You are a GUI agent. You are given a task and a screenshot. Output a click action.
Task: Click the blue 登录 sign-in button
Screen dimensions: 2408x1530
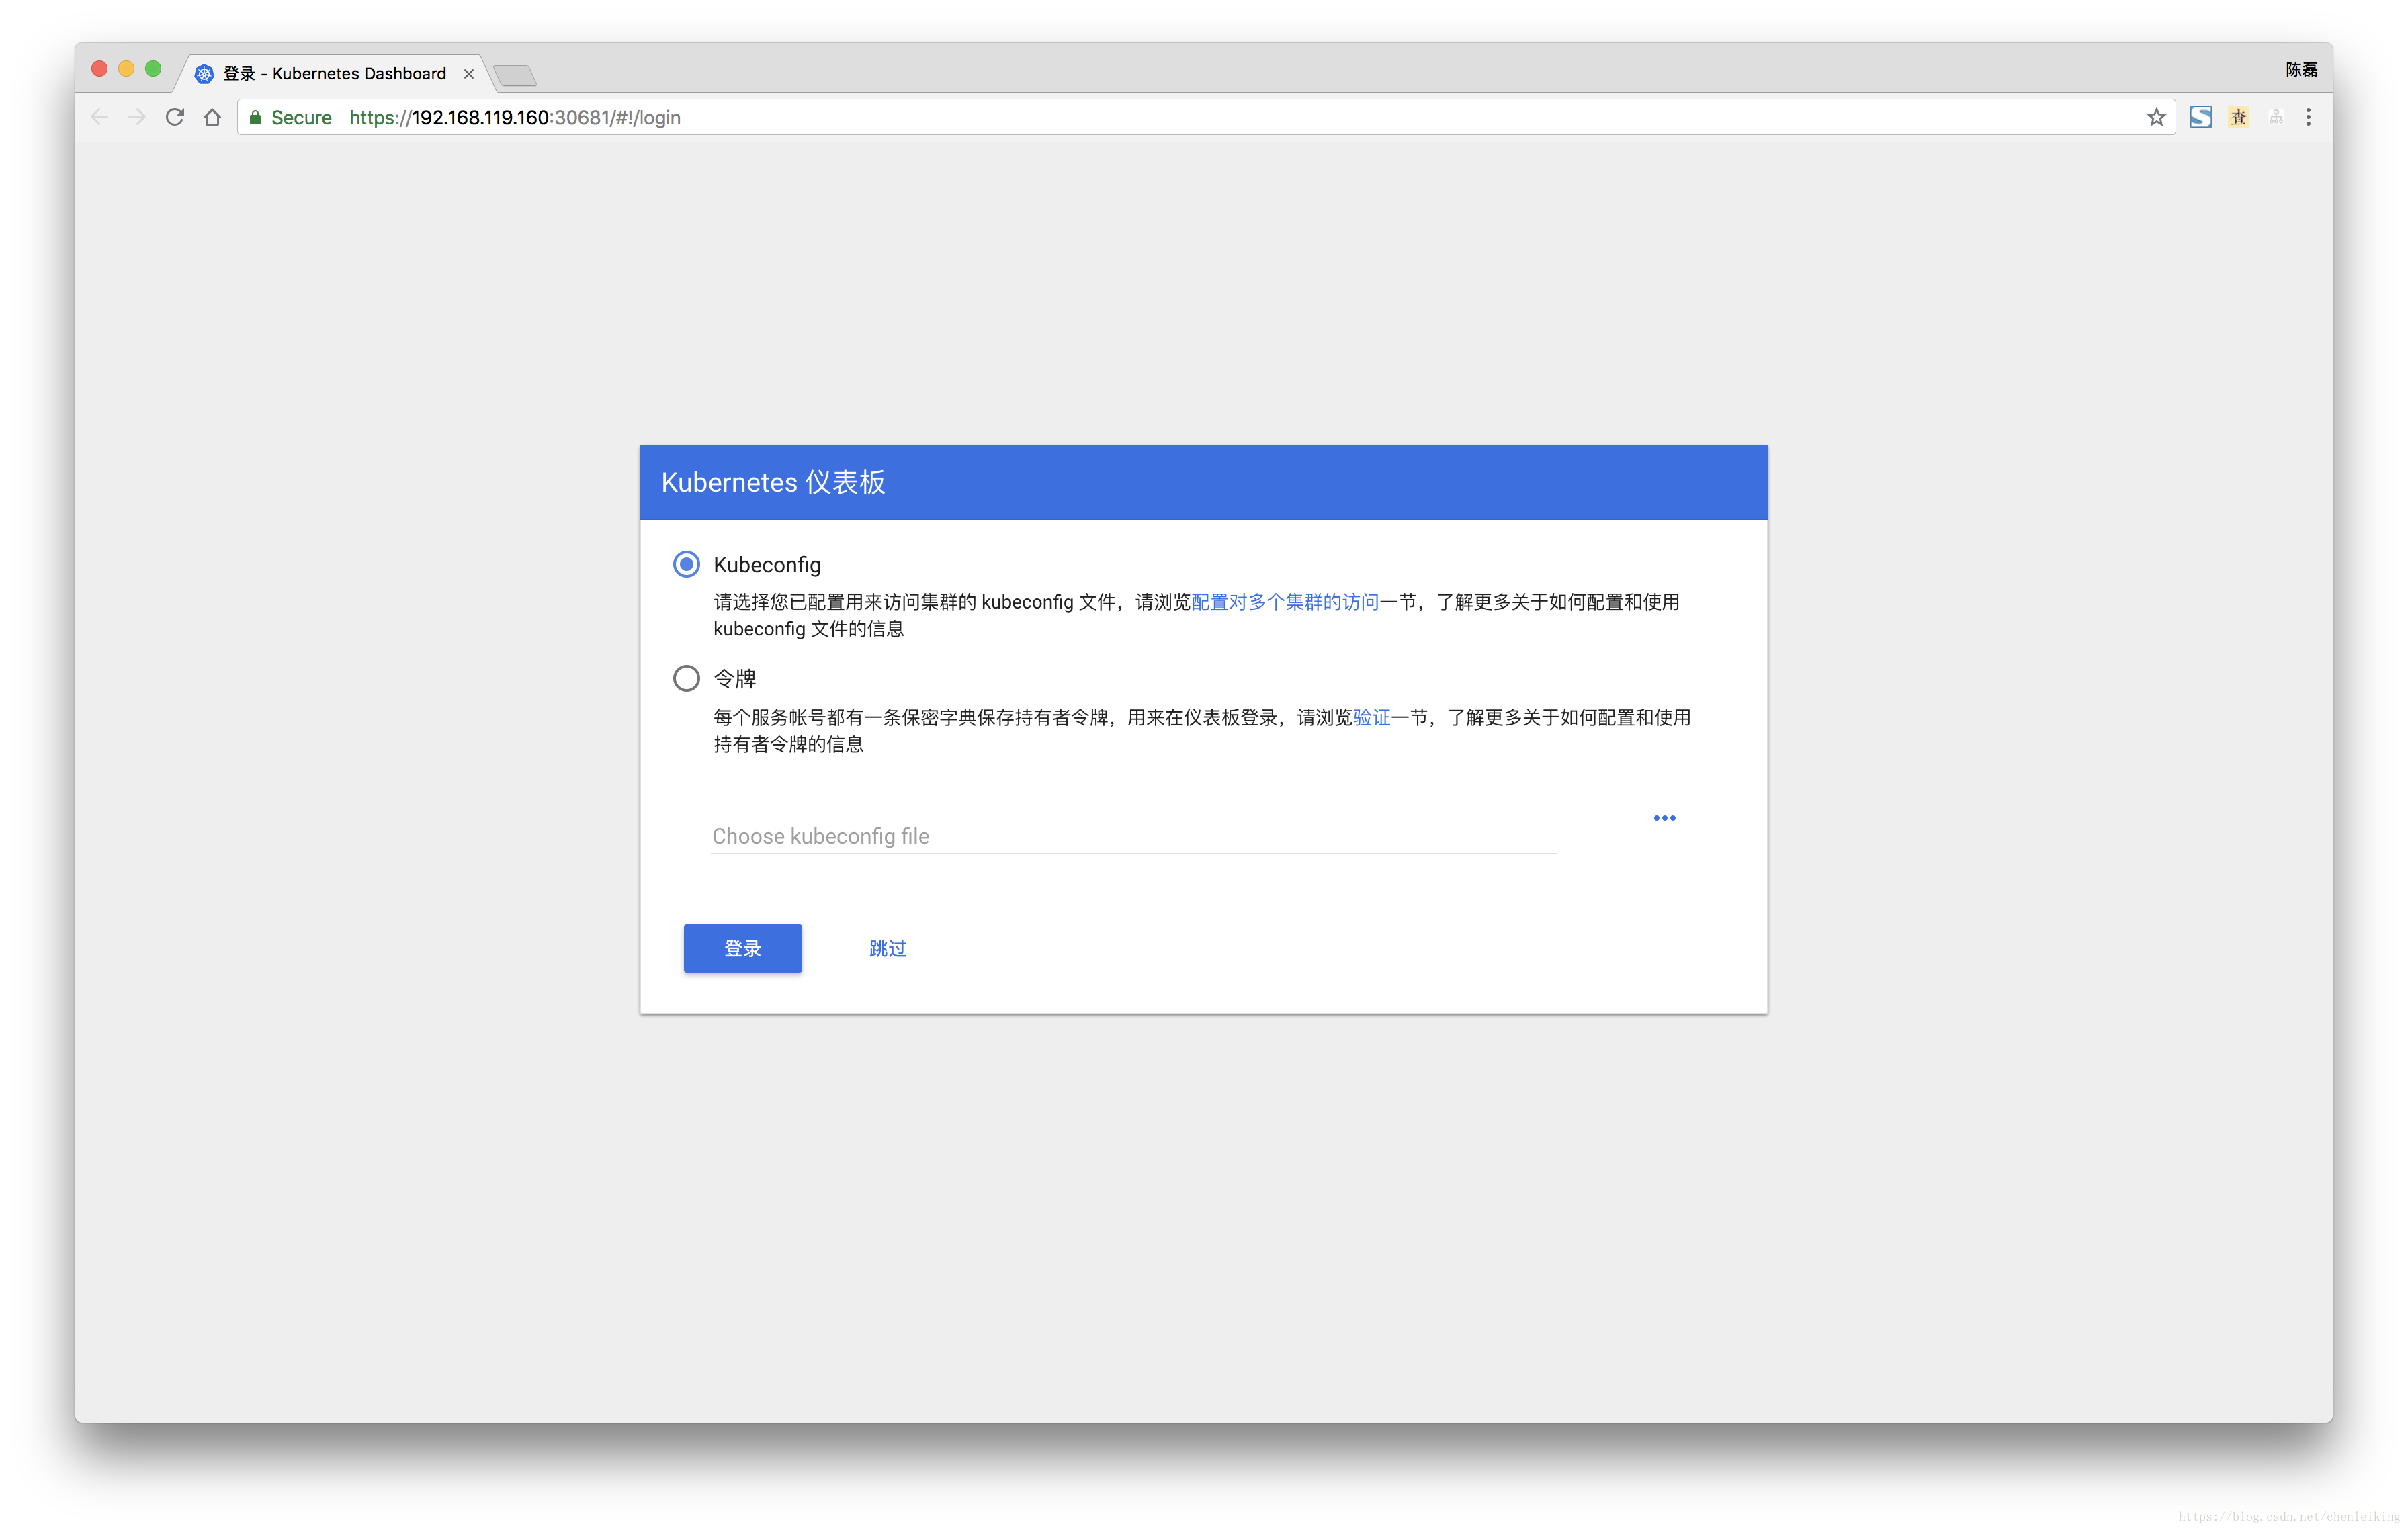742,948
